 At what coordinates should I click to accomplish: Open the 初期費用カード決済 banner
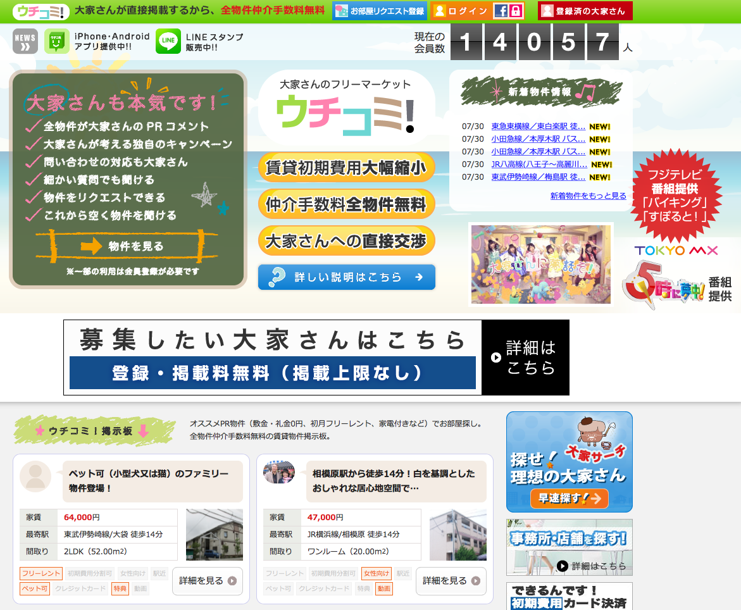pyautogui.click(x=570, y=596)
